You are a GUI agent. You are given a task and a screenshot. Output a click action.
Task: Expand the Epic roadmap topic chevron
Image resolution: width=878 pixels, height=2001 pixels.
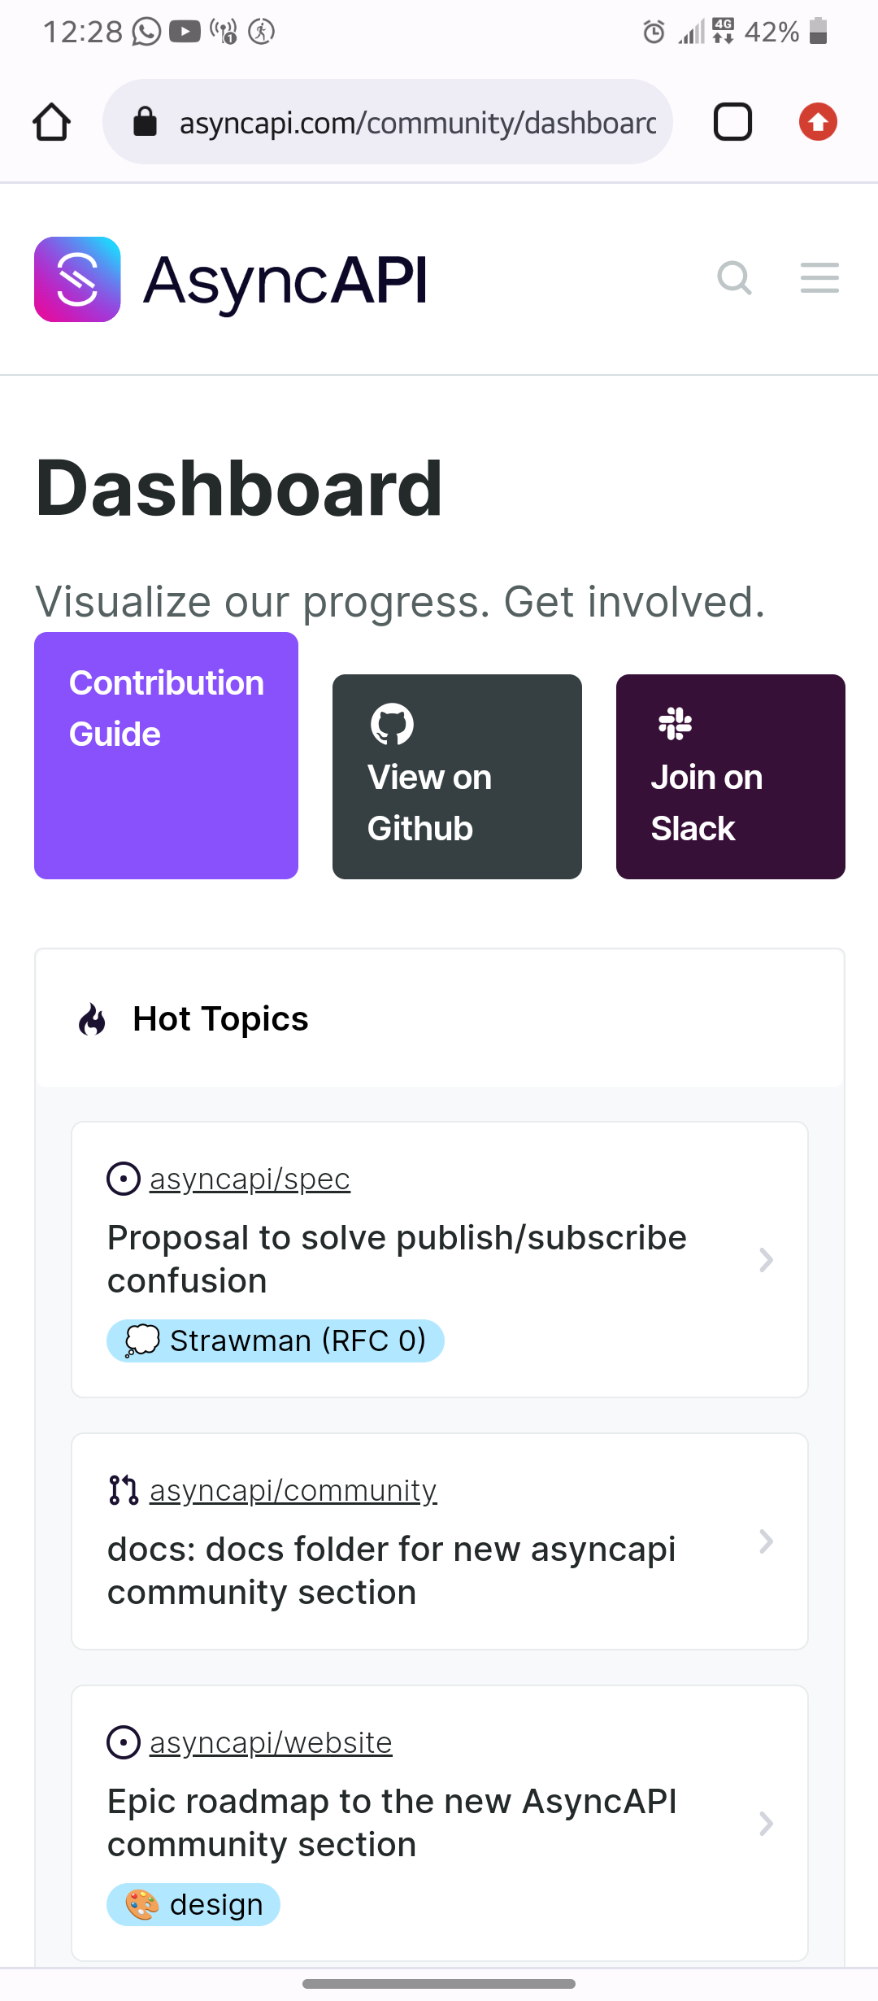point(765,1824)
